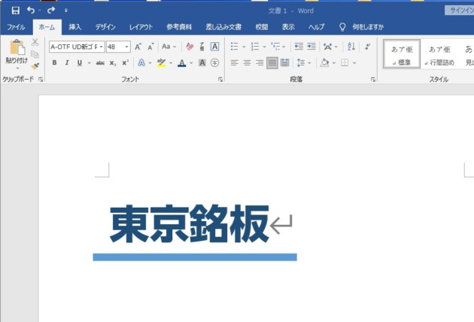Decrease font size with the shrink icon

click(x=150, y=47)
